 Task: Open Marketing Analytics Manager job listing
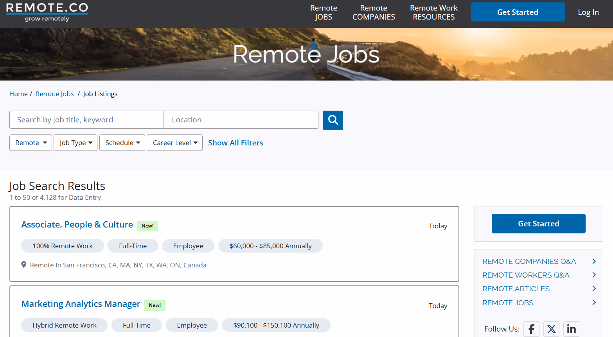coord(81,304)
